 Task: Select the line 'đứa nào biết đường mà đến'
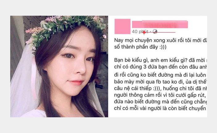pyautogui.click(x=161, y=102)
